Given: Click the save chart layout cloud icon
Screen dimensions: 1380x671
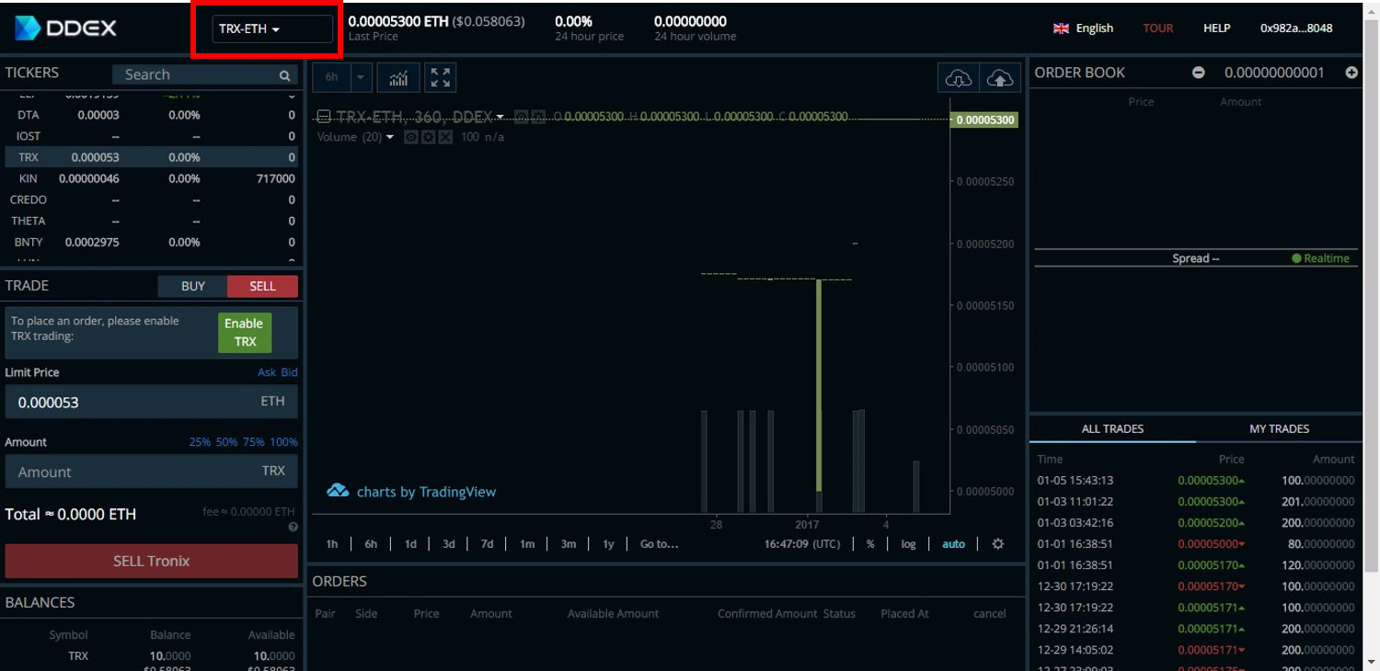Looking at the screenshot, I should coord(1000,79).
